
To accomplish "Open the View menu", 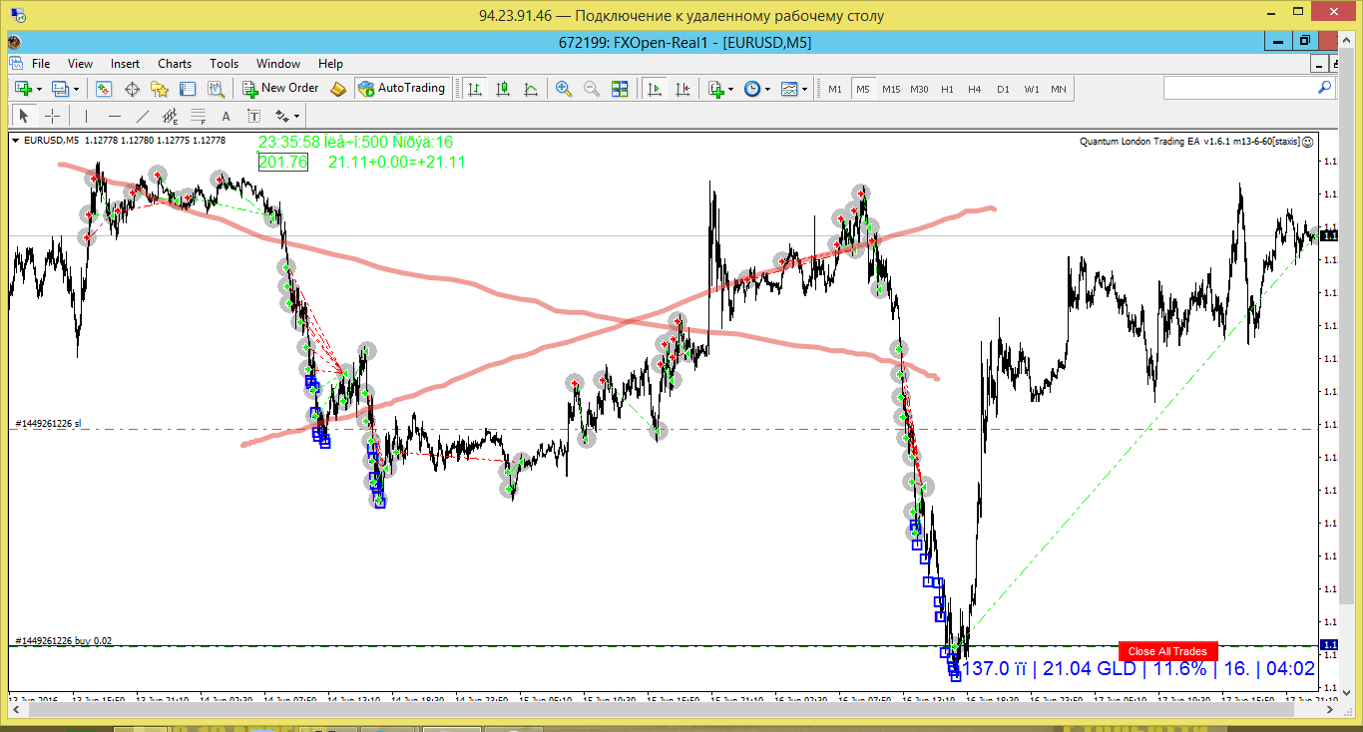I will tap(80, 63).
